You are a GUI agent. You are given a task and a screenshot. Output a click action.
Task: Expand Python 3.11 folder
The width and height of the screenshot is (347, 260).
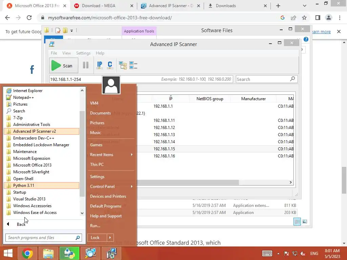[41, 186]
